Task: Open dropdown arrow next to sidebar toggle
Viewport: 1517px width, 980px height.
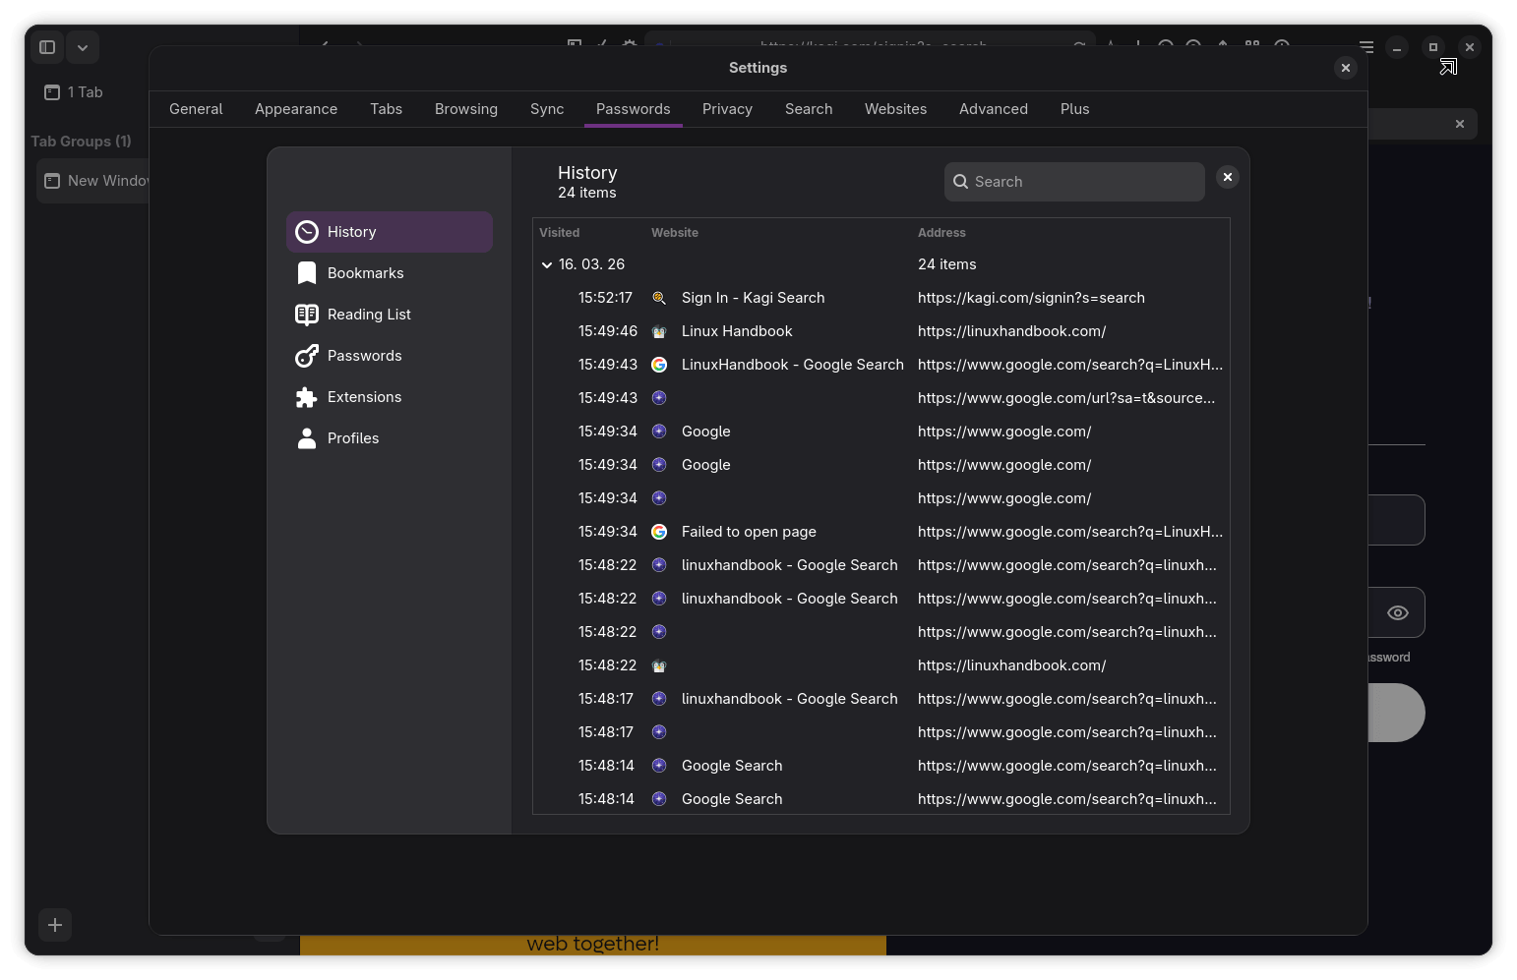Action: (83, 47)
